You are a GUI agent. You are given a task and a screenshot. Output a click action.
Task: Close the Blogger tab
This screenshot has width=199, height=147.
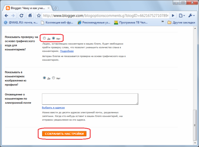click(48, 8)
